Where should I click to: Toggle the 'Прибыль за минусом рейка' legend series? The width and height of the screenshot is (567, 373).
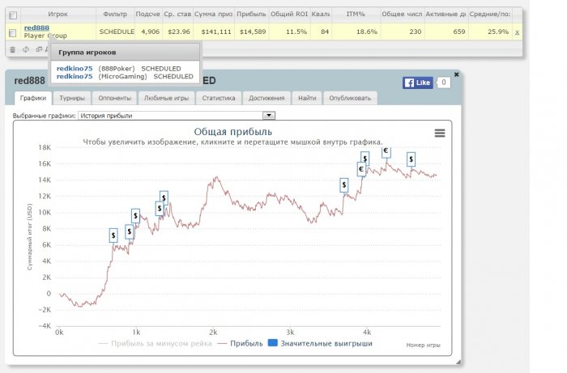click(x=156, y=343)
